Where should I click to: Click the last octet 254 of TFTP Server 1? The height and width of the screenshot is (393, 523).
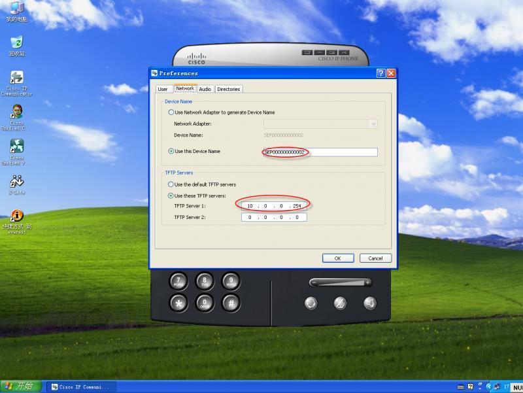(297, 206)
